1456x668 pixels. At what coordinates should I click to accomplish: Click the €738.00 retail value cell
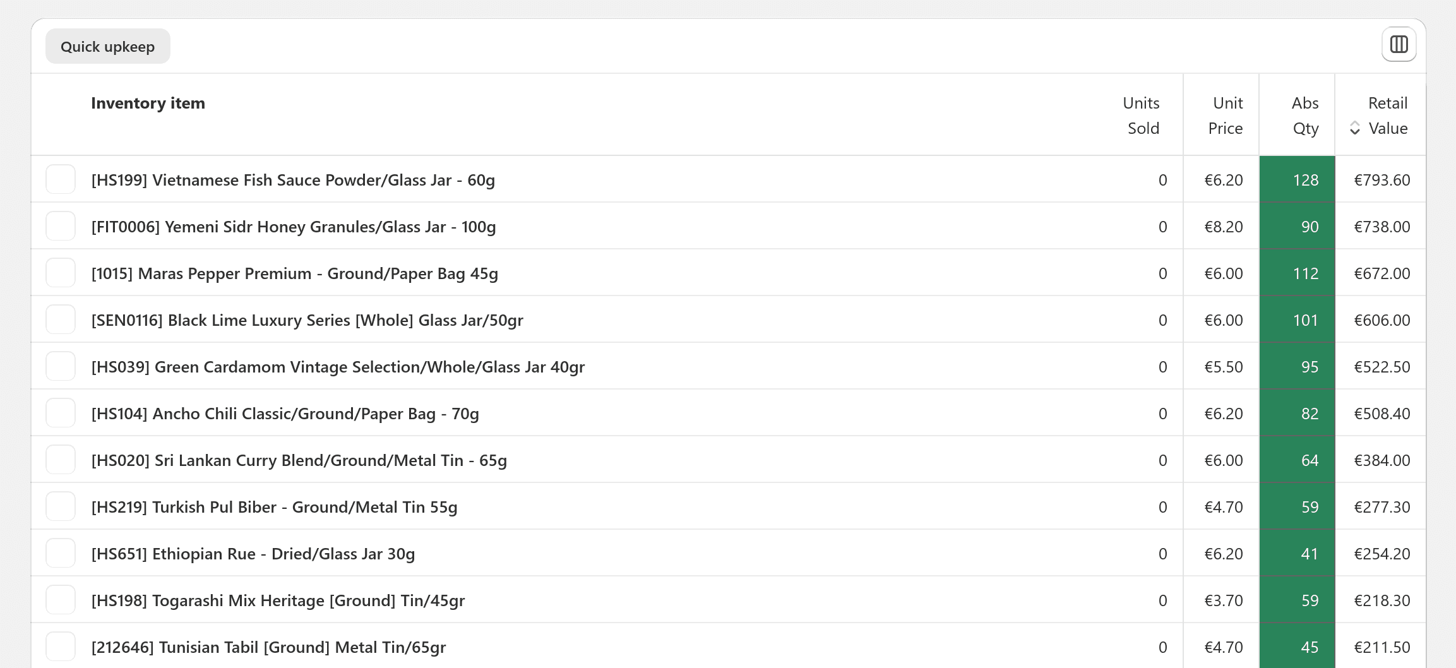(1381, 226)
